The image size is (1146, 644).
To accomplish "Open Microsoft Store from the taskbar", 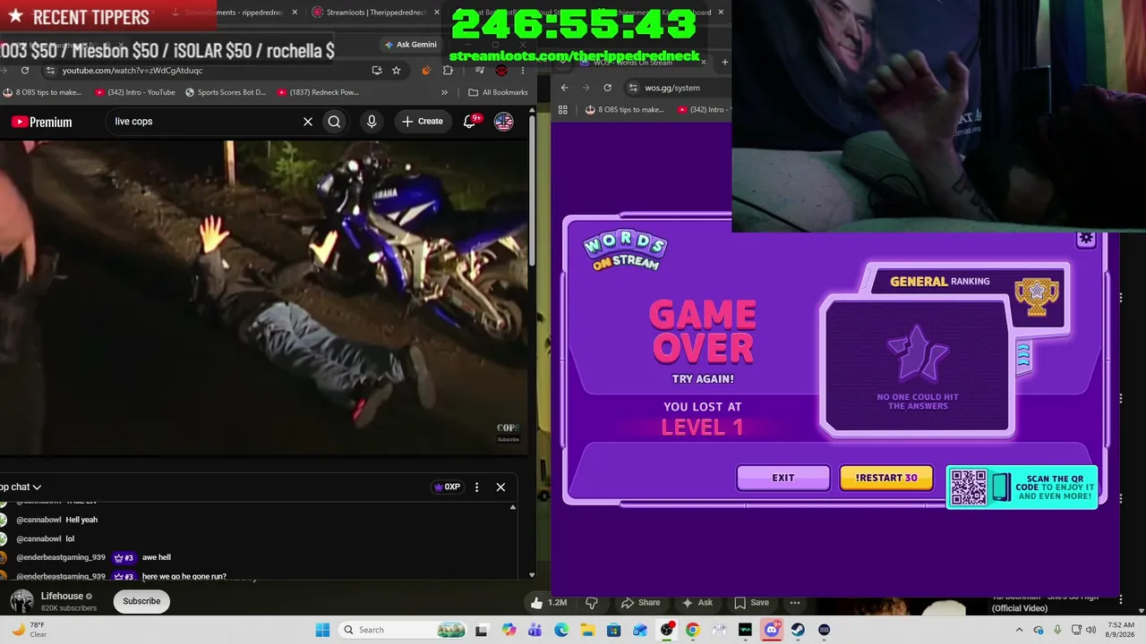I will click(613, 630).
